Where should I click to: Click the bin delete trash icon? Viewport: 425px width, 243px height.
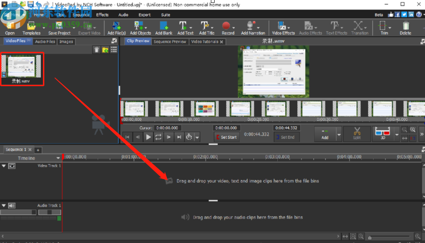97,49
